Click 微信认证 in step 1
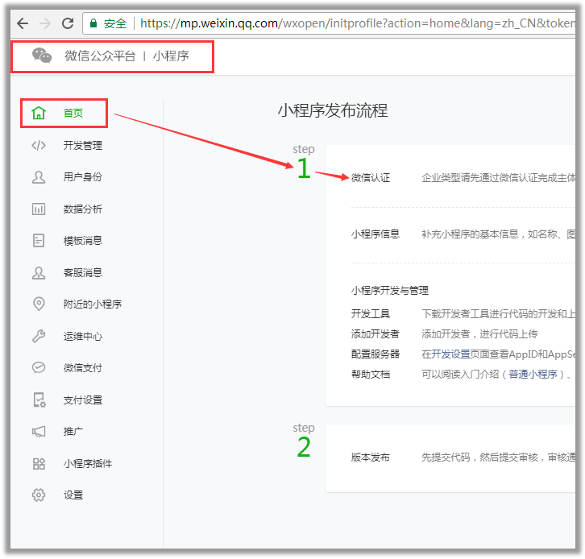The image size is (585, 559). coord(371,178)
